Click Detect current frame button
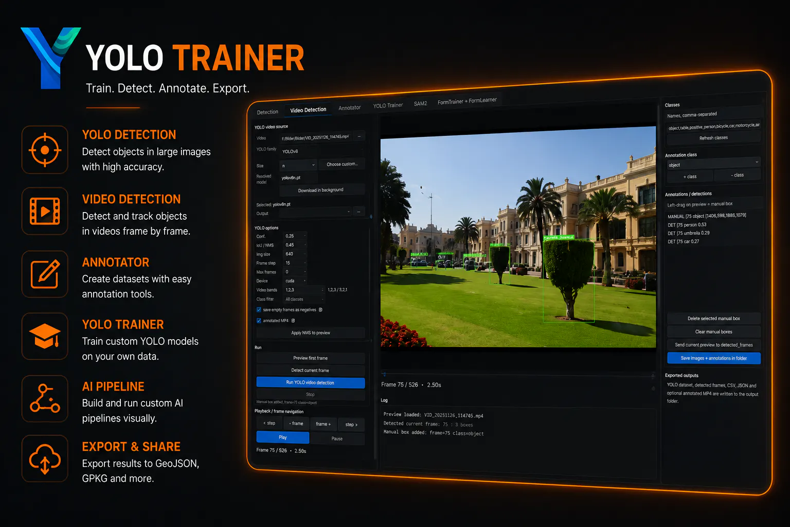Screen dimensions: 790x527 [310, 371]
